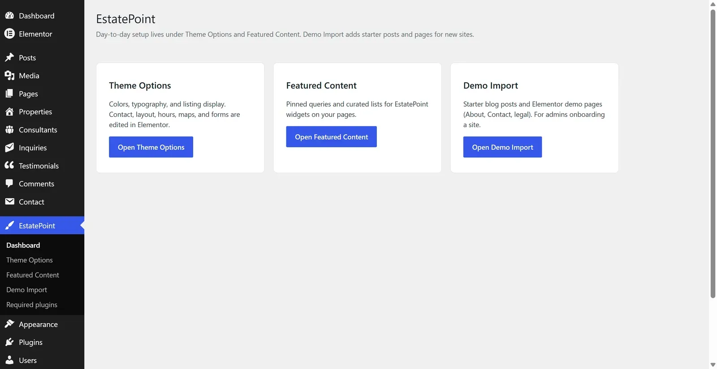Click the Appearance paintbrush icon
This screenshot has height=369, width=717.
pos(9,324)
